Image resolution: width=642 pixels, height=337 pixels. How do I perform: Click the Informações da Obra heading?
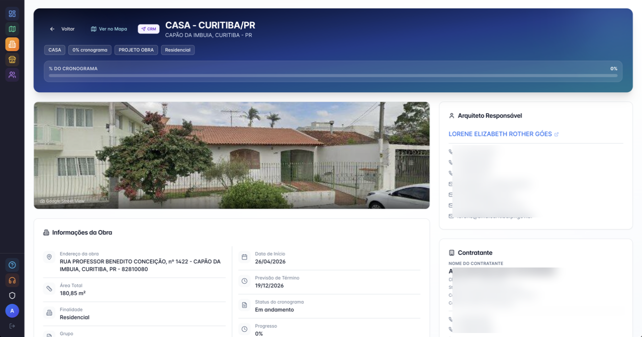(82, 232)
